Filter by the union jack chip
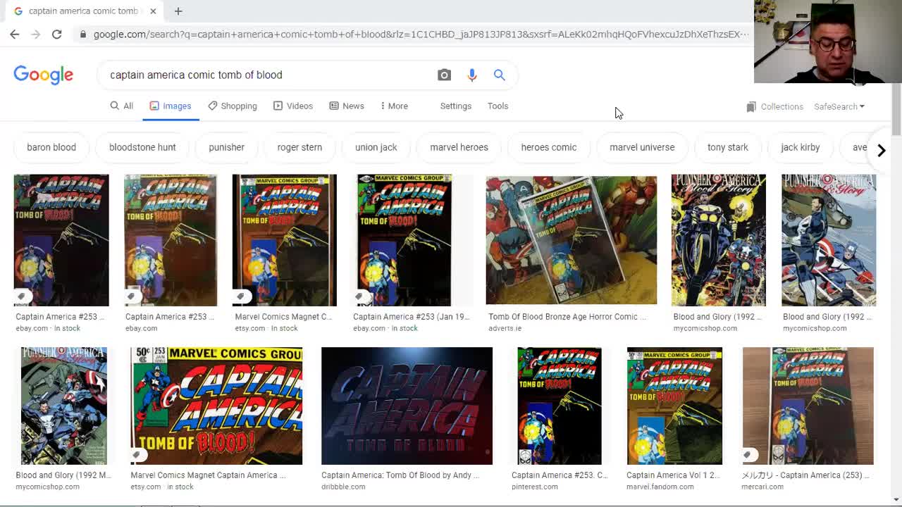 pyautogui.click(x=376, y=147)
